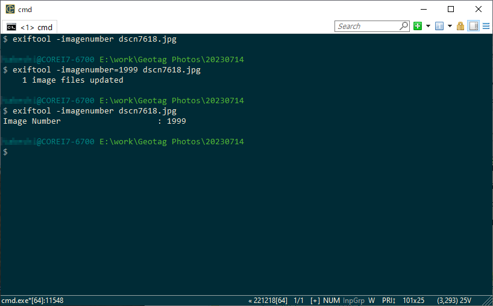Expand the dropdown beside the consoles list icon
The image size is (493, 306).
(450, 26)
